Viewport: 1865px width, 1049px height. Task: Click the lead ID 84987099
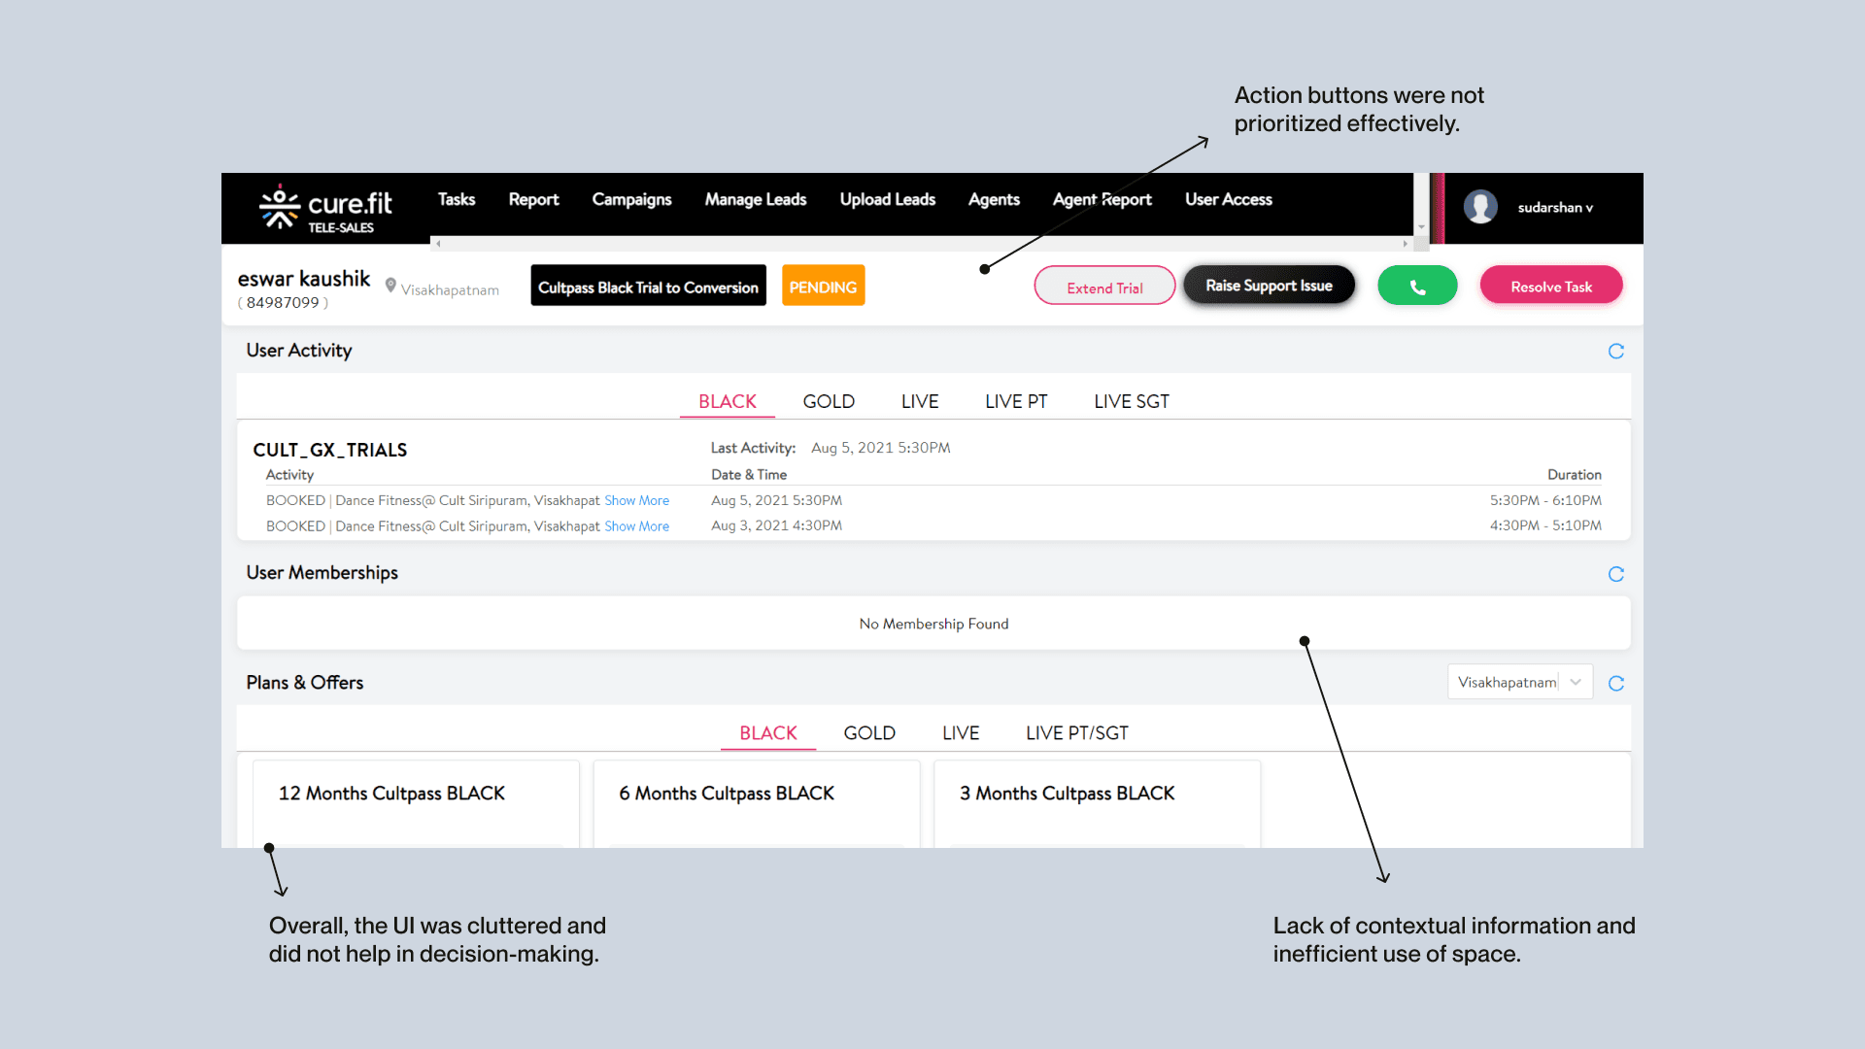(x=283, y=303)
